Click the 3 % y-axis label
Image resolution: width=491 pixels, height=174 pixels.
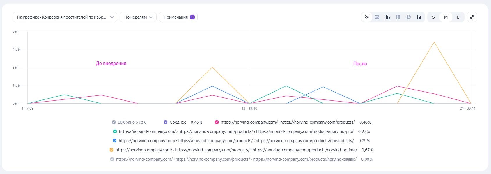point(15,68)
